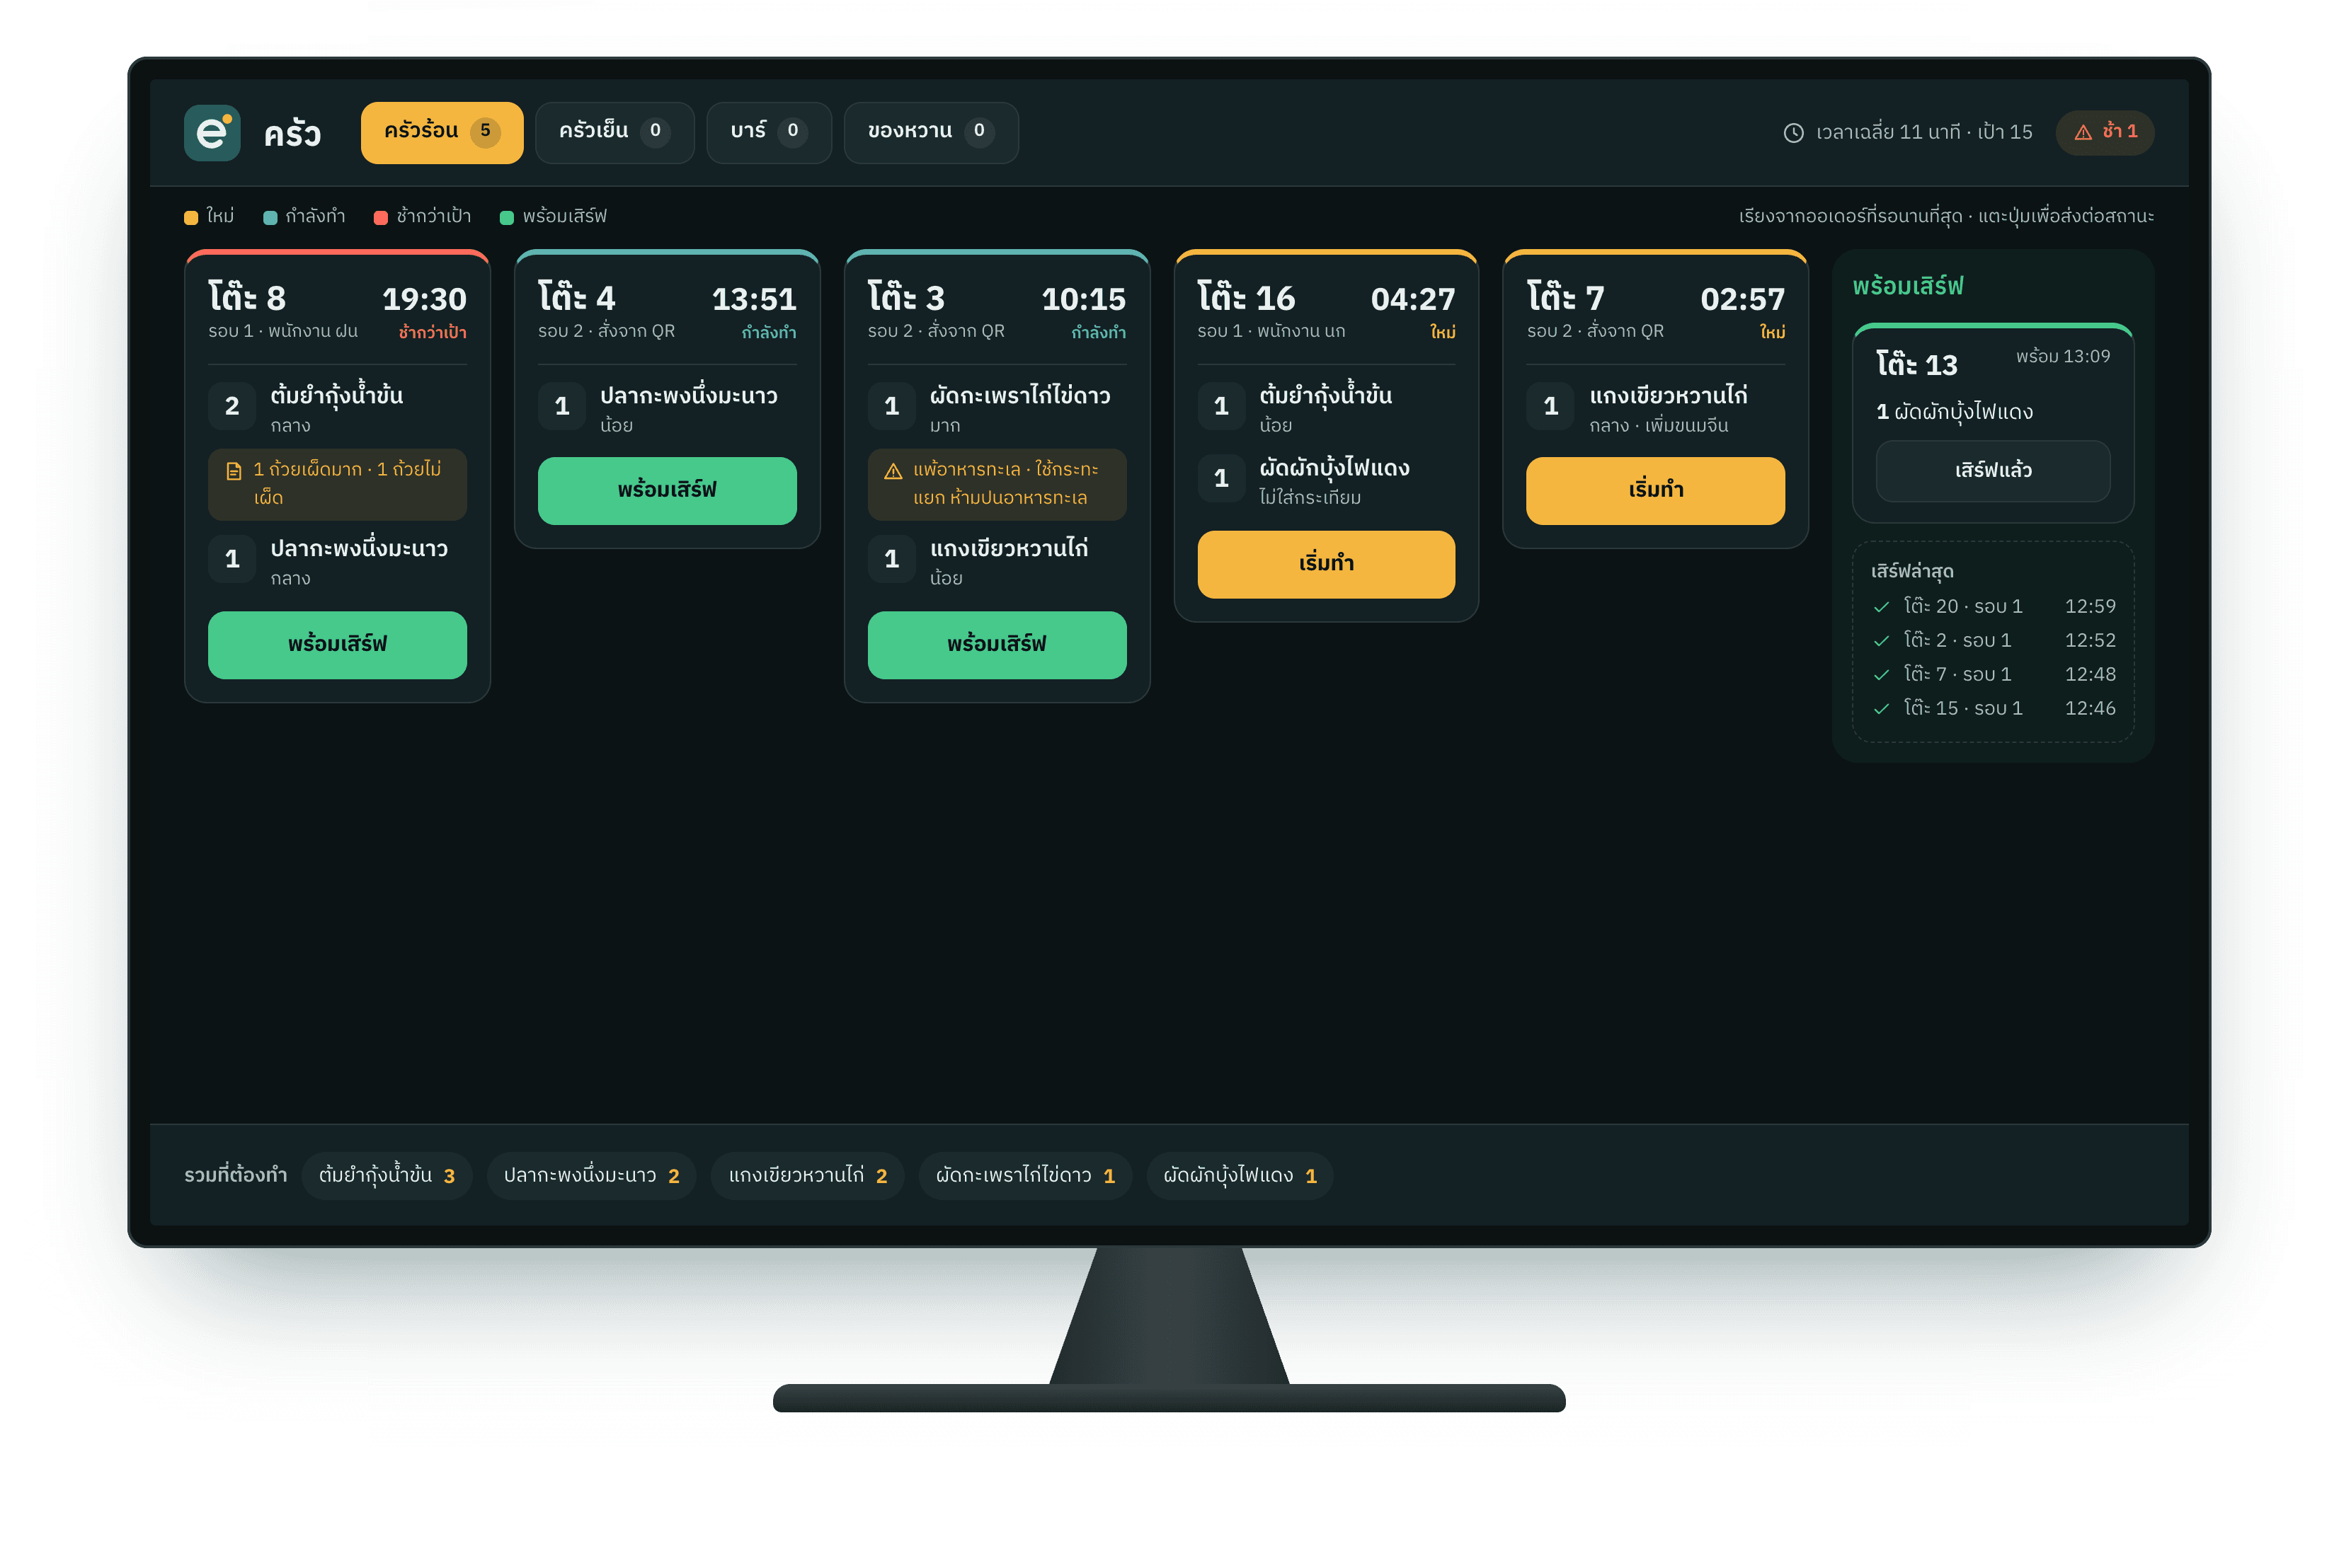
Task: Mark โต๊ะ 3 as พร้อมเสิร์ฟ
Action: (997, 645)
